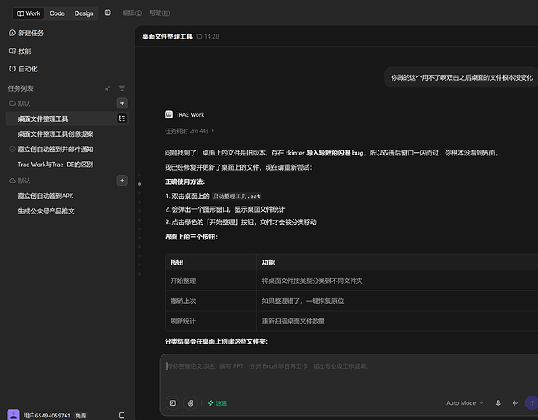Image resolution: width=538 pixels, height=420 pixels.
Task: Create a new task via 新建任务
Action: pos(26,33)
